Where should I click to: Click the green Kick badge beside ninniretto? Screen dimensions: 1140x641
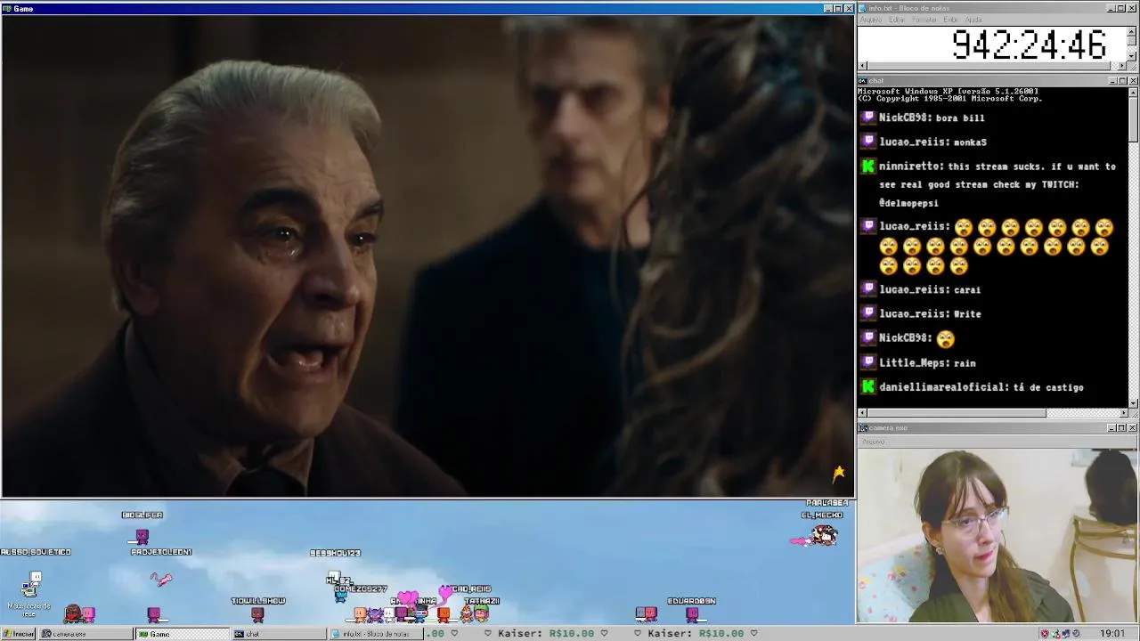[x=868, y=166]
